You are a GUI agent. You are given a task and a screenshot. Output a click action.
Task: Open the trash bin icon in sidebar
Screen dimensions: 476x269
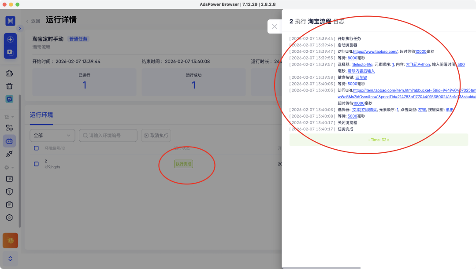point(9,86)
